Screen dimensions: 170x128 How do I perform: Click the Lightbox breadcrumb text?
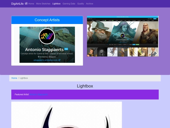24,78
